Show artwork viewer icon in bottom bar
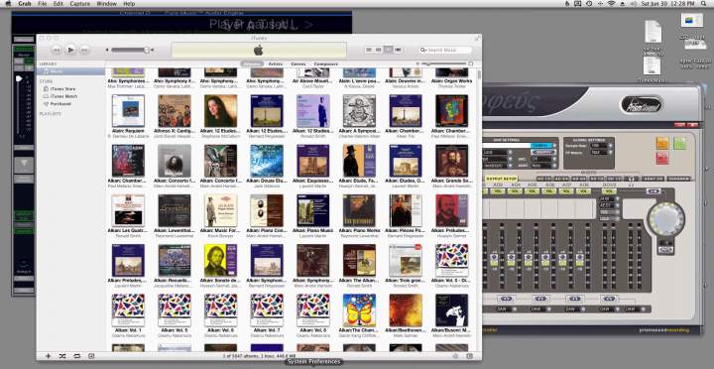Viewport: 714px width, 369px height. [91, 356]
